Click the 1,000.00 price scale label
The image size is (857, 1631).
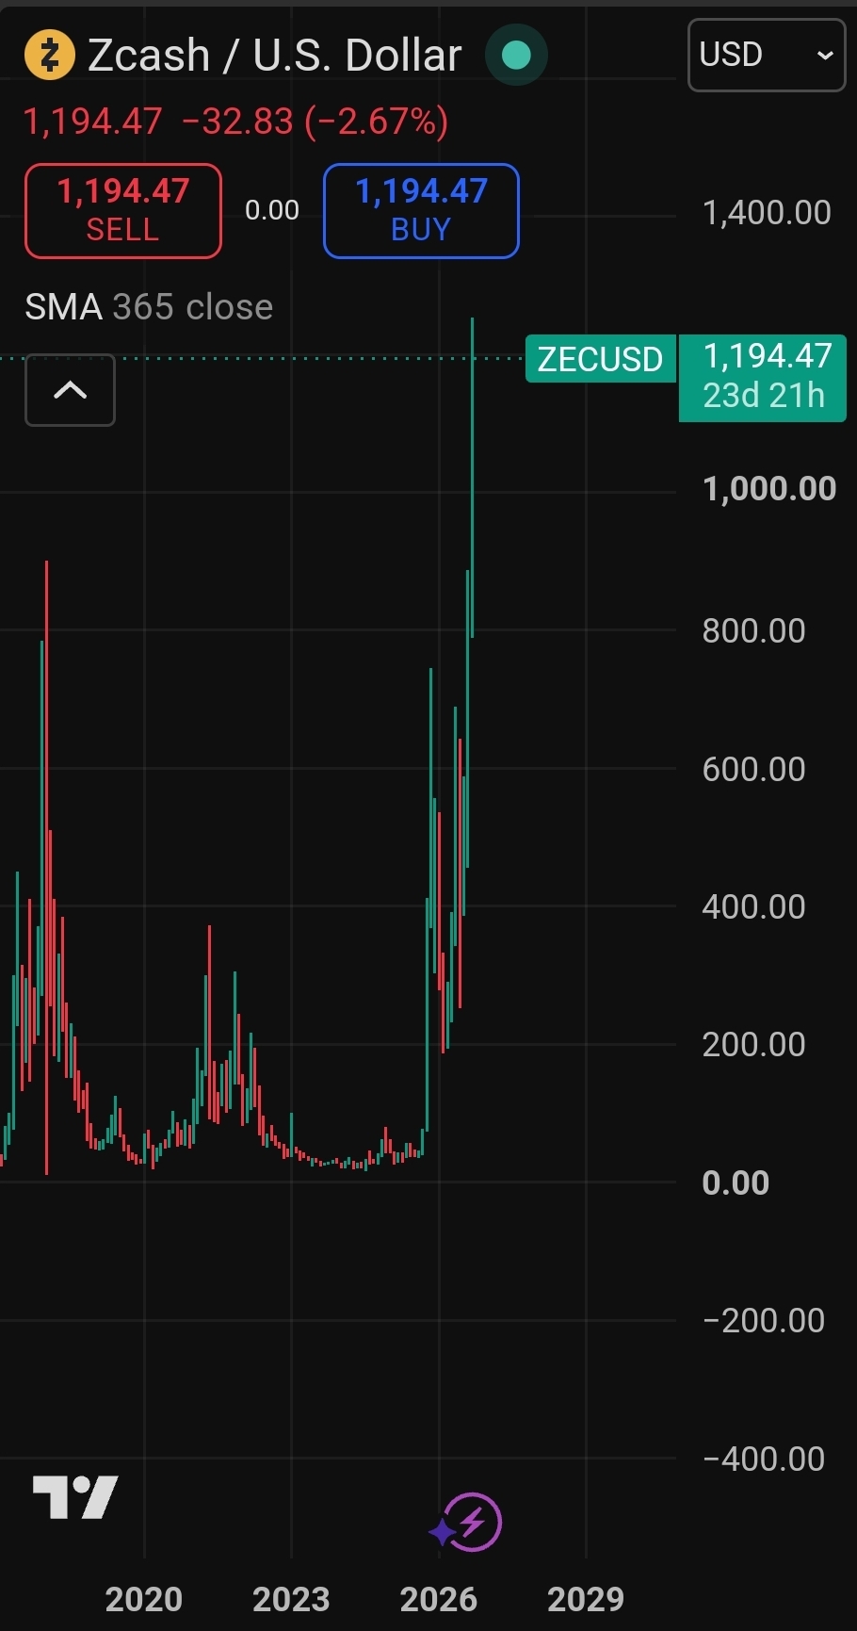pyautogui.click(x=769, y=489)
